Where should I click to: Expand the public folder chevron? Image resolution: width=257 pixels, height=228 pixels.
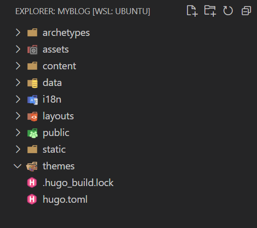click(18, 132)
